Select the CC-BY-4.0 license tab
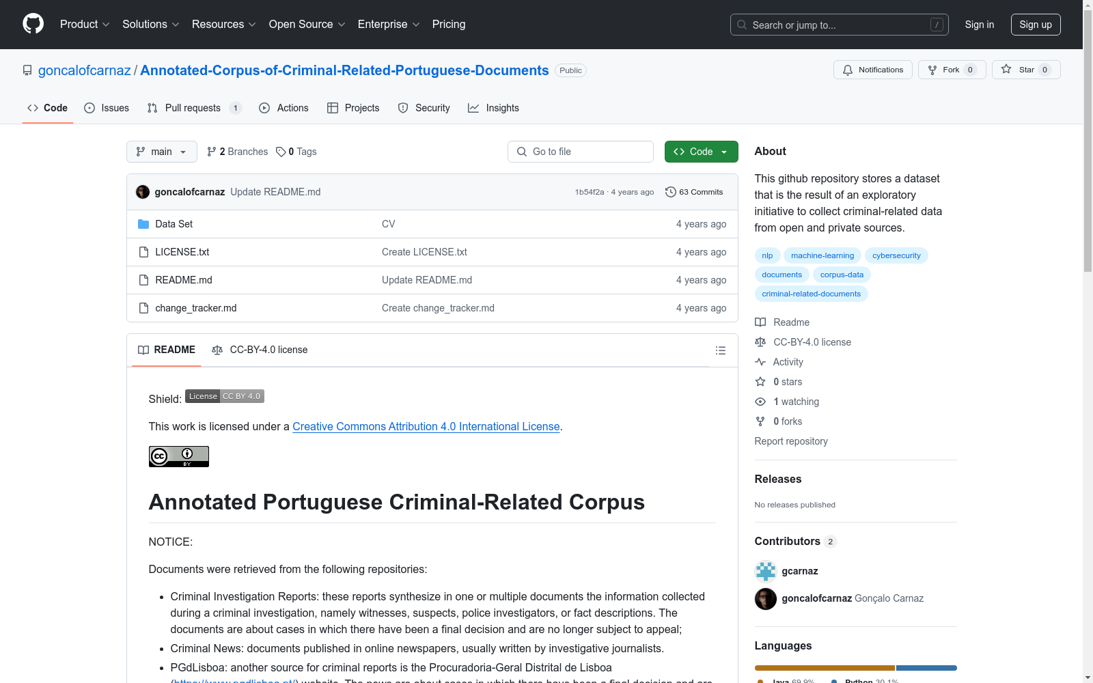This screenshot has height=683, width=1093. (260, 350)
